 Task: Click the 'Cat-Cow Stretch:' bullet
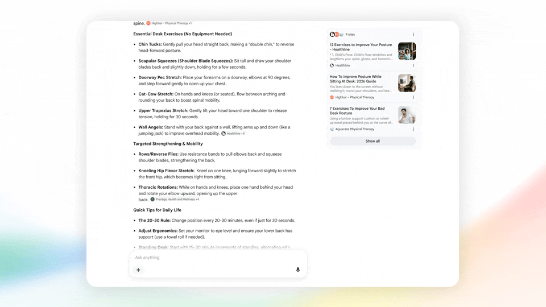click(156, 94)
